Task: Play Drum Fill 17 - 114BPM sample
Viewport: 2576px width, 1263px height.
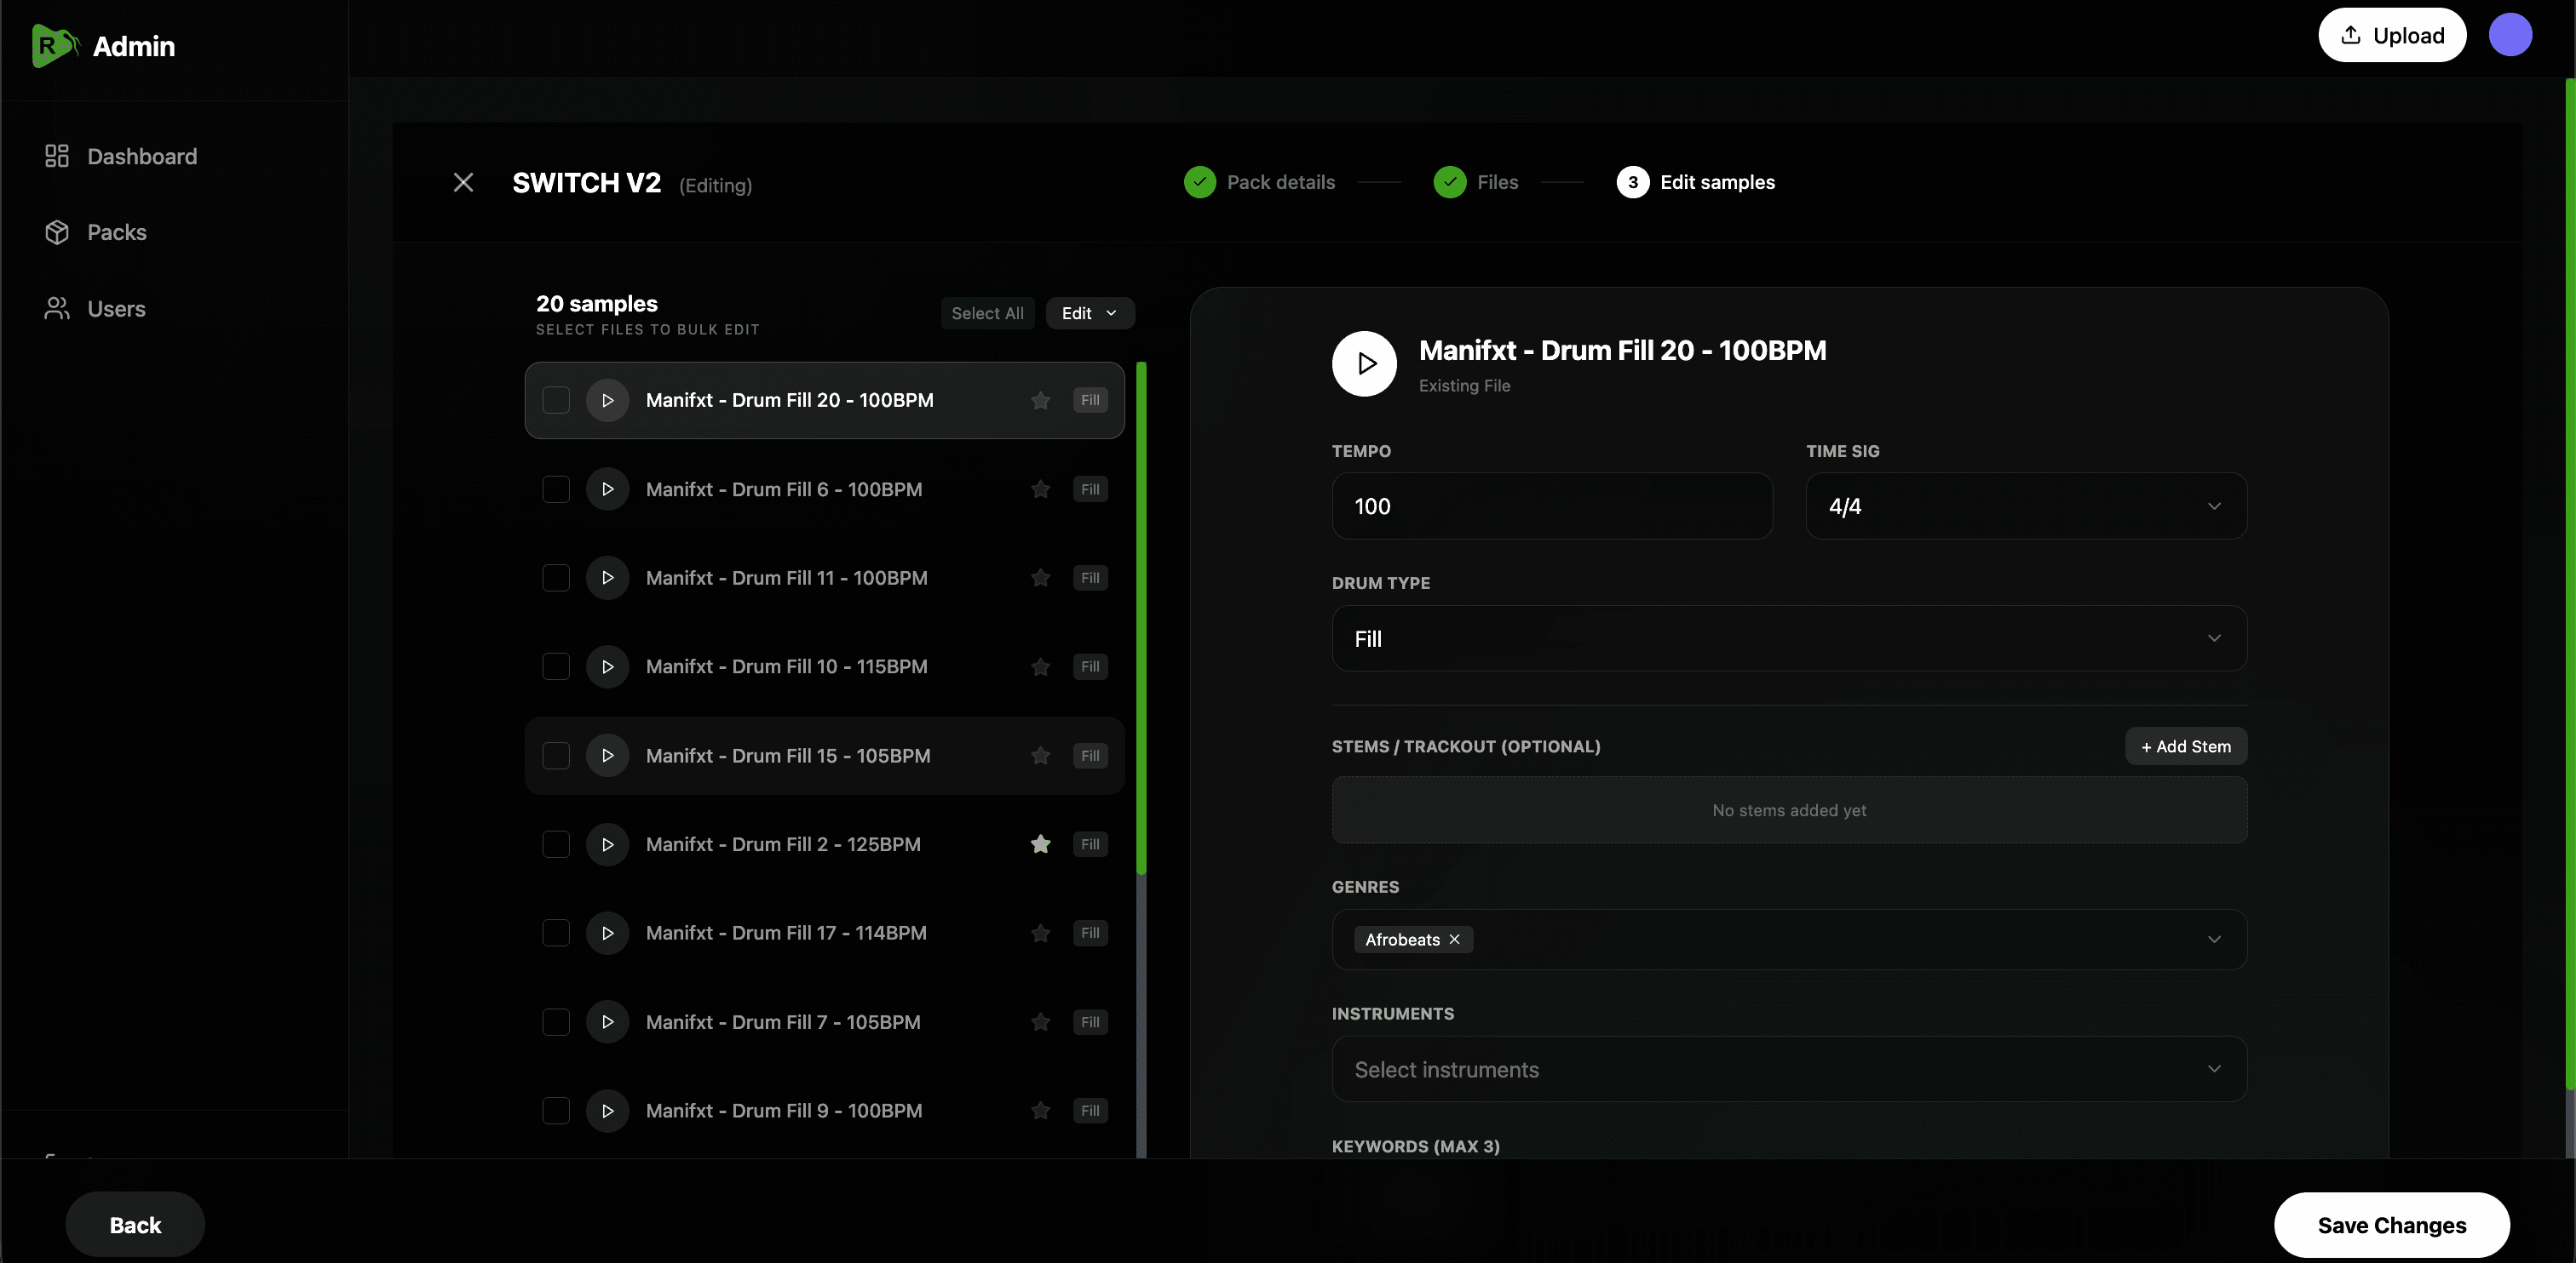Action: (607, 932)
